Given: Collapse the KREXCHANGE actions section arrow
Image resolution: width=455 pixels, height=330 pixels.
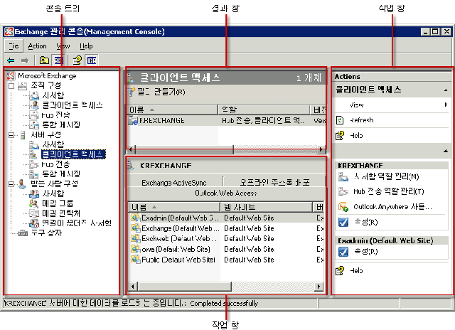Looking at the screenshot, I should [x=446, y=151].
